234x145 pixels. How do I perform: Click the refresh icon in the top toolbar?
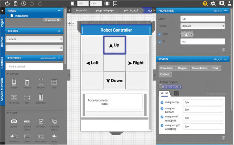click(7, 3)
